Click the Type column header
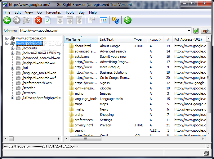This screenshot has height=159, width=214. pos(140,39)
